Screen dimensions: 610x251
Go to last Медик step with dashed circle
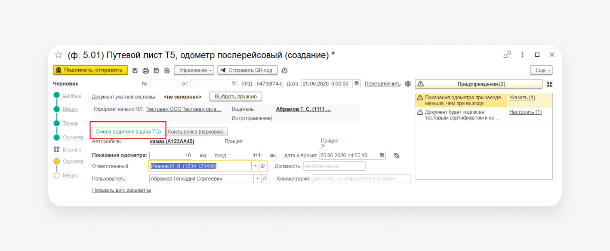(71, 175)
